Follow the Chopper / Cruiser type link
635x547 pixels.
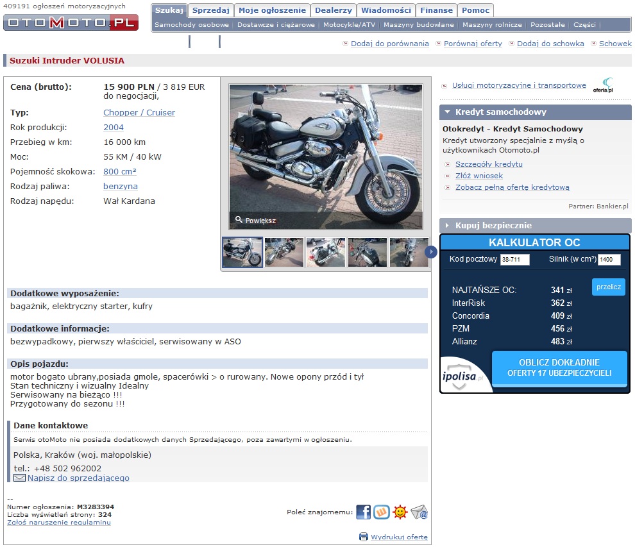pyautogui.click(x=139, y=113)
